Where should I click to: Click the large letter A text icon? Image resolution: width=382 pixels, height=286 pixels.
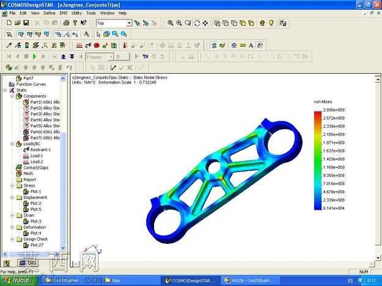point(86,34)
